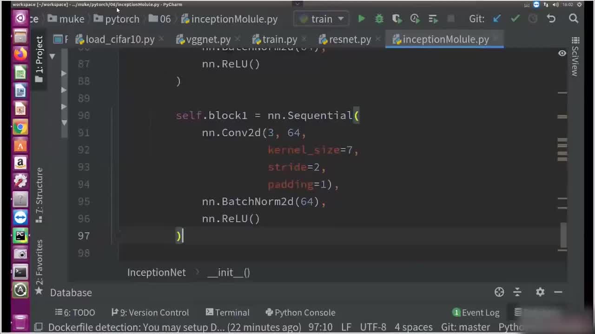
Task: Show the hidden tabs list icon
Action: pos(575,40)
